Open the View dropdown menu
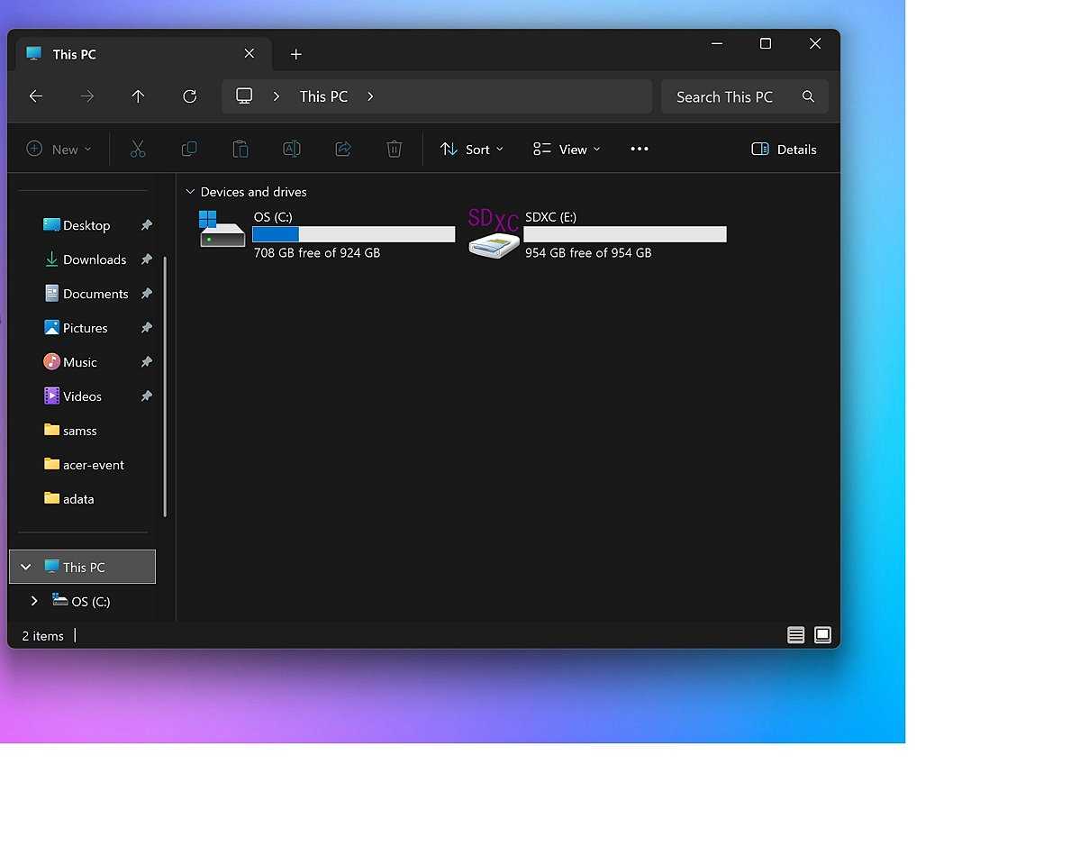The image size is (1080, 855). point(567,150)
